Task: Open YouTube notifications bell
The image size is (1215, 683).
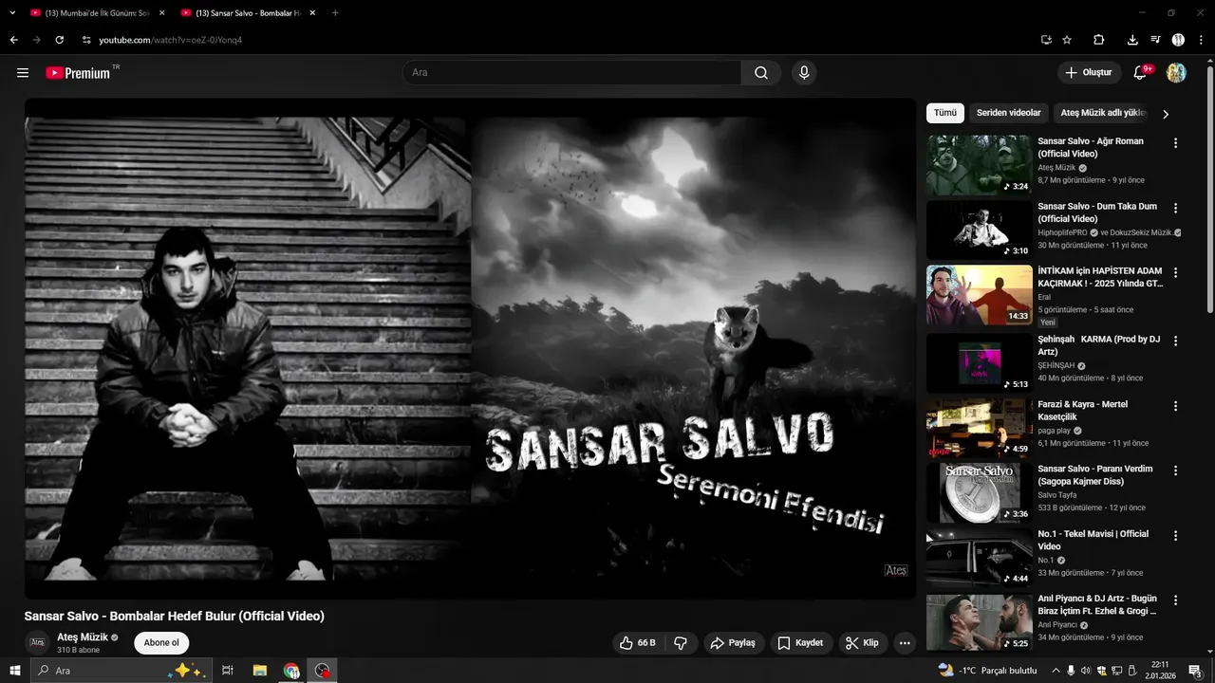Action: [1142, 73]
